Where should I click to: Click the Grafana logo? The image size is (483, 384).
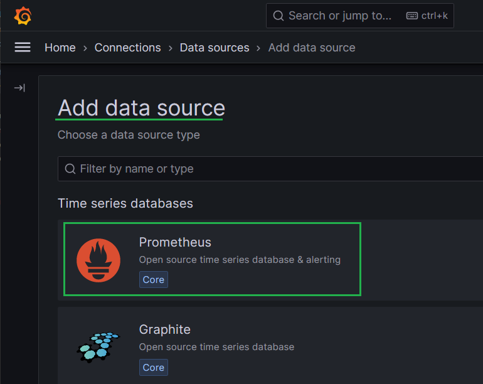coord(23,16)
